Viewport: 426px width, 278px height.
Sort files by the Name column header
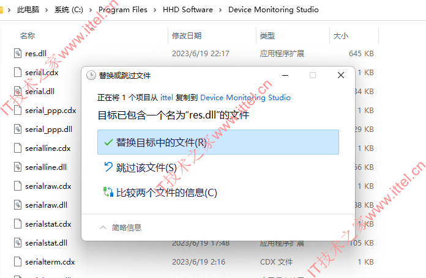click(28, 35)
